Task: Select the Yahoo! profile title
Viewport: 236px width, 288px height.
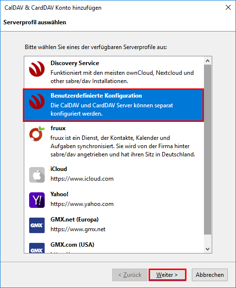Action: [x=60, y=194]
